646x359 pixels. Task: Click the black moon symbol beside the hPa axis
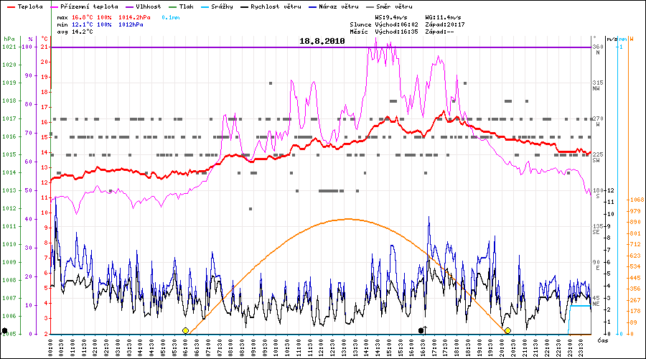pyautogui.click(x=4, y=330)
